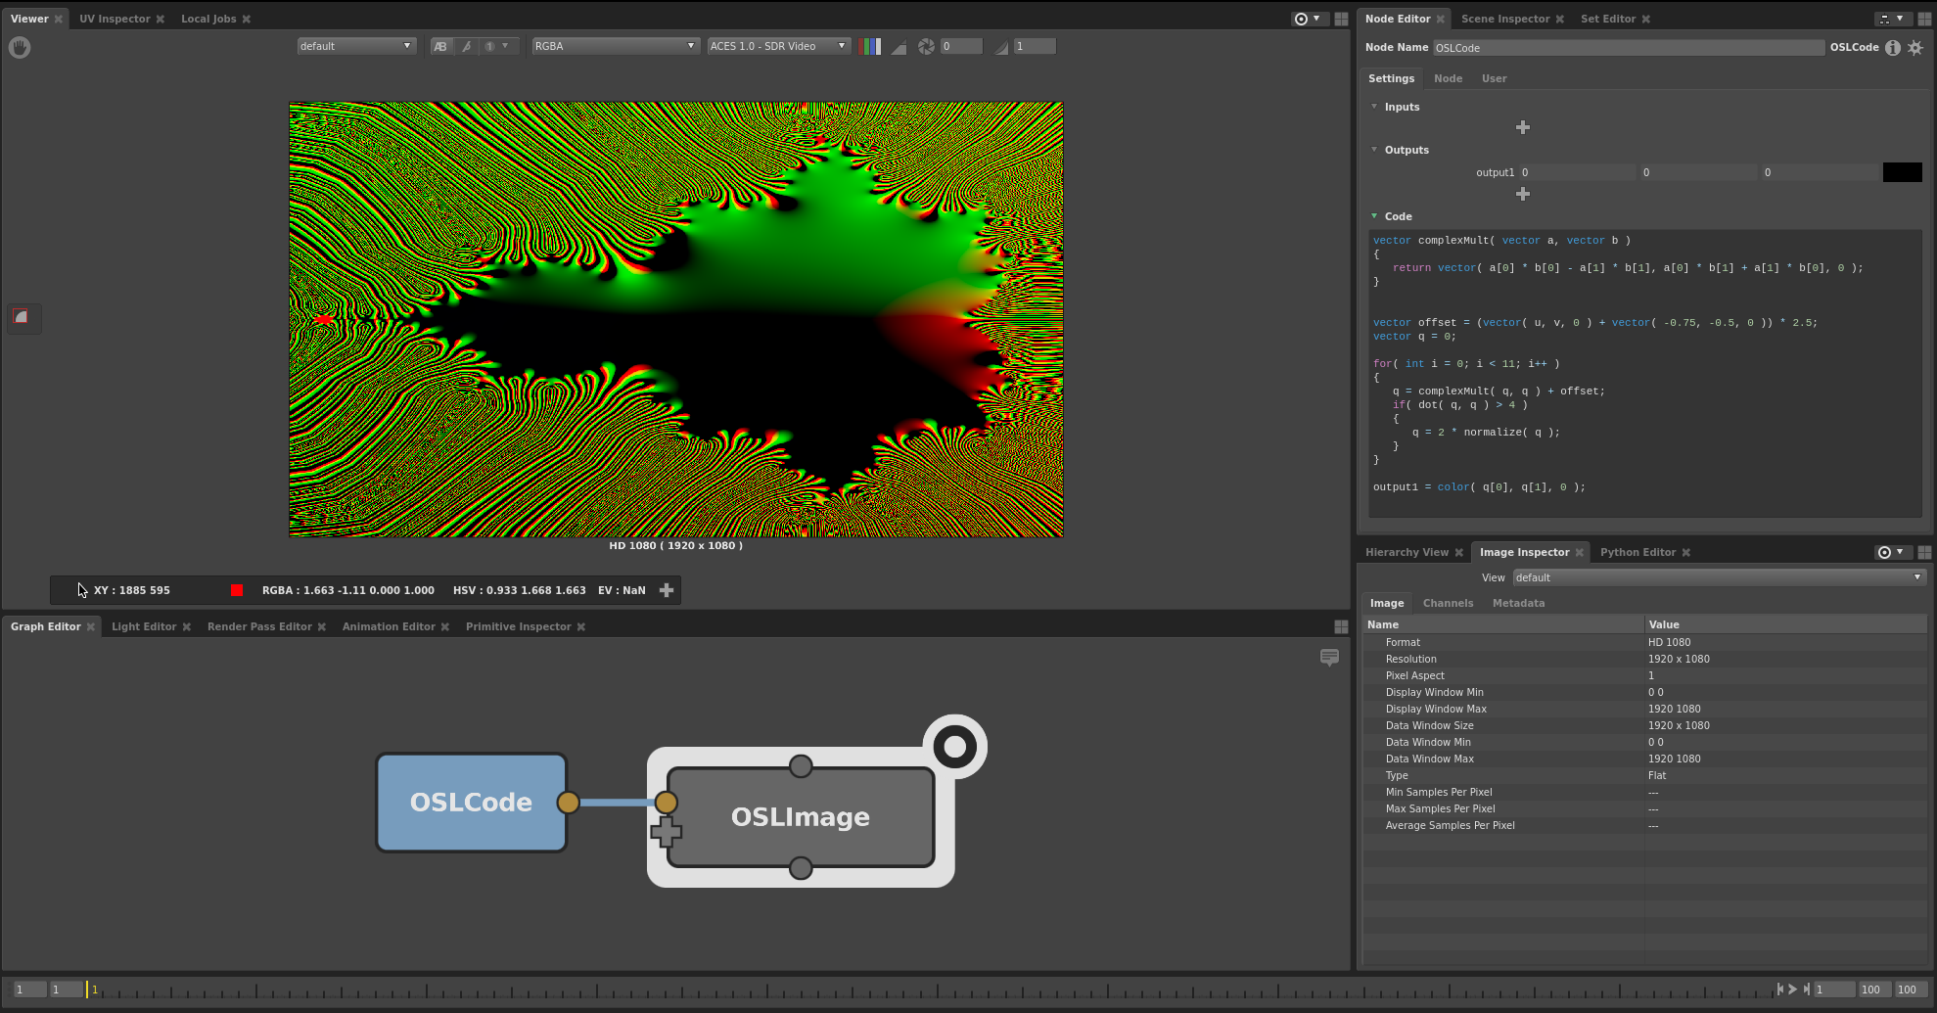Click the red pixel color swatch
The height and width of the screenshot is (1013, 1937).
click(237, 590)
